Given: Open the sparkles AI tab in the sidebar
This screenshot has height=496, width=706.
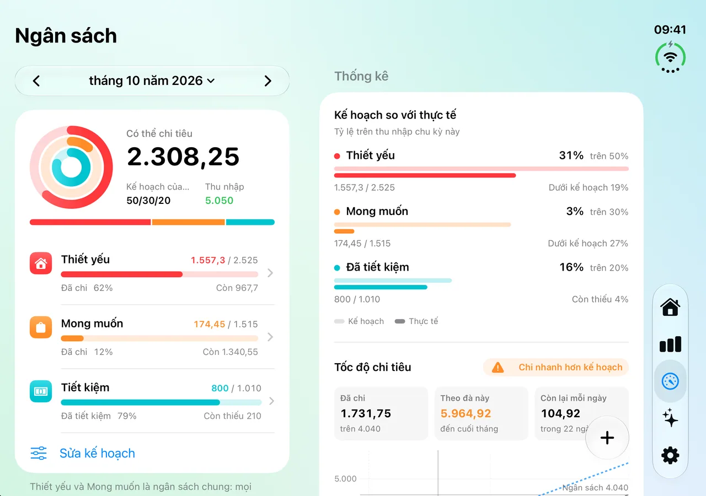Looking at the screenshot, I should 670,418.
